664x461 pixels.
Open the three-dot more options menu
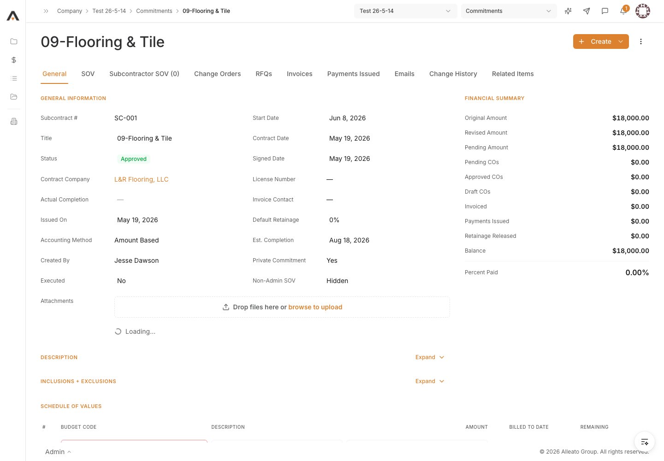pos(641,41)
